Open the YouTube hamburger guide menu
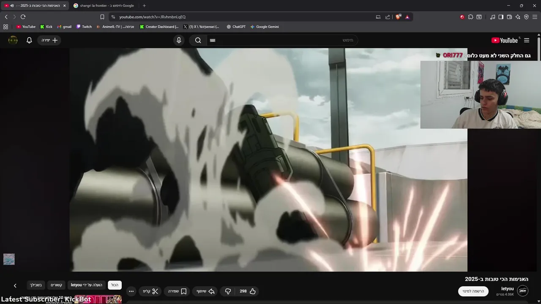Viewport: 541px width, 304px height. pyautogui.click(x=527, y=40)
